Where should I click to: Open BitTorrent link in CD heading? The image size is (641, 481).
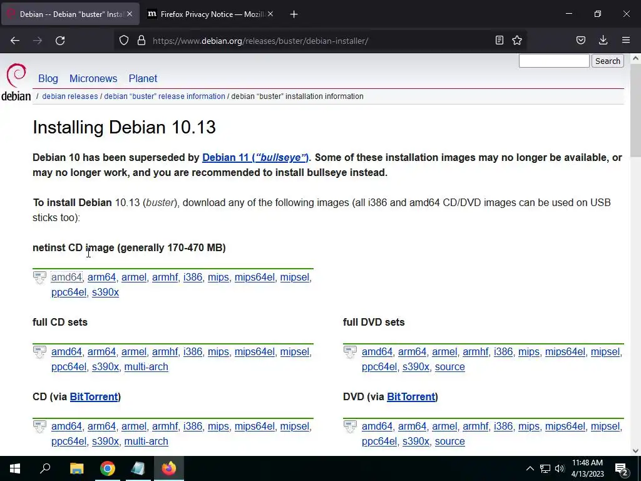pyautogui.click(x=94, y=396)
